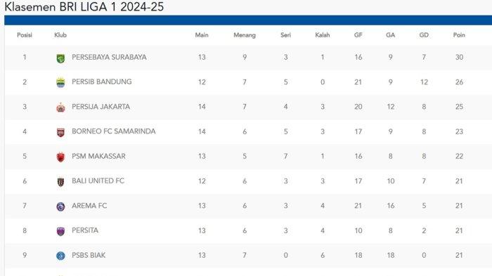Click the Klub column header

coord(60,35)
